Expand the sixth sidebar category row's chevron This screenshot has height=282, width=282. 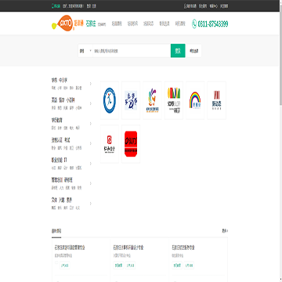tap(91, 183)
